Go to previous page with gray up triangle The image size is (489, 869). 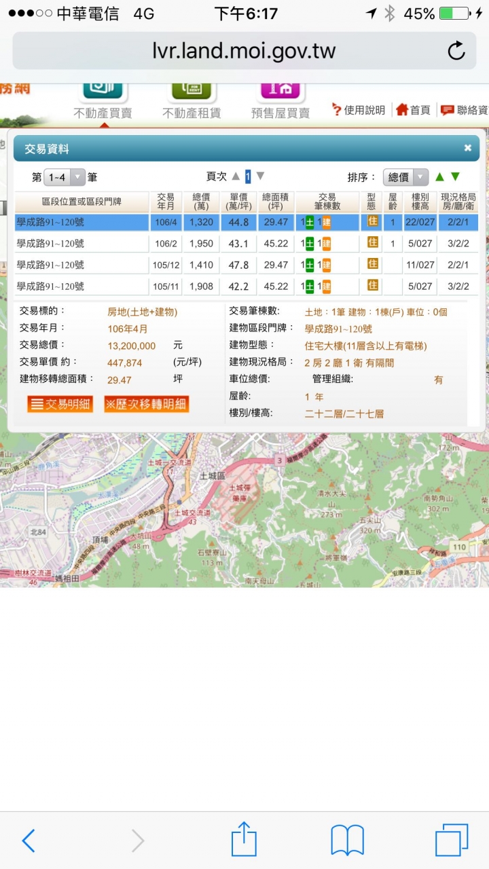[236, 177]
